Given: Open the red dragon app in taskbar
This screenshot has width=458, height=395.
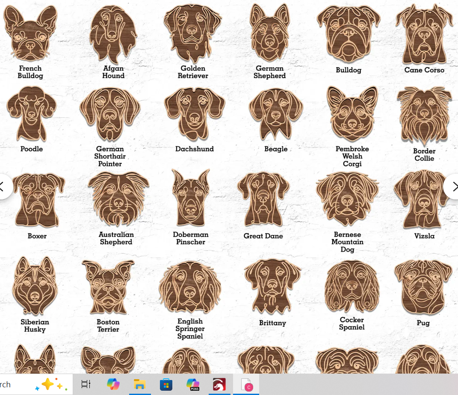Looking at the screenshot, I should (x=219, y=384).
